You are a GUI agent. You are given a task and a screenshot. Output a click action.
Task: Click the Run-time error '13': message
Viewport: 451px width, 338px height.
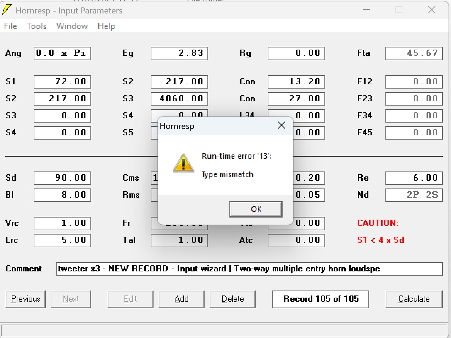coord(237,156)
